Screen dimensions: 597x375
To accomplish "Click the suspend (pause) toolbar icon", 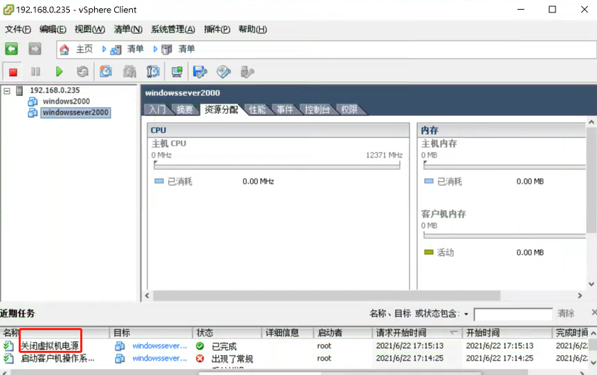I will point(35,71).
